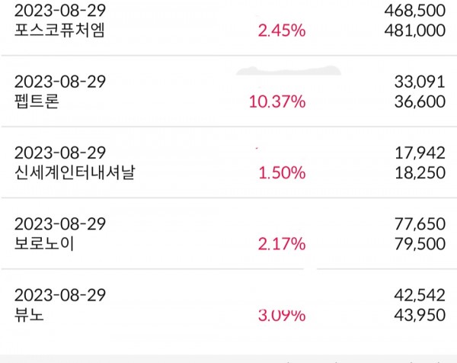
Task: Click the 79,500 price for 보로노이
Action: tap(418, 244)
